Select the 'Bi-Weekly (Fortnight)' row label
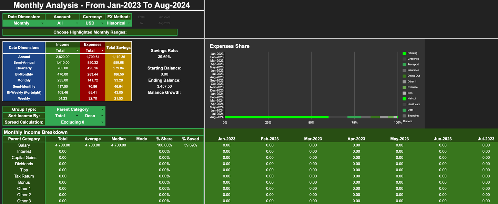Image resolution: width=498 pixels, height=204 pixels. (x=24, y=93)
